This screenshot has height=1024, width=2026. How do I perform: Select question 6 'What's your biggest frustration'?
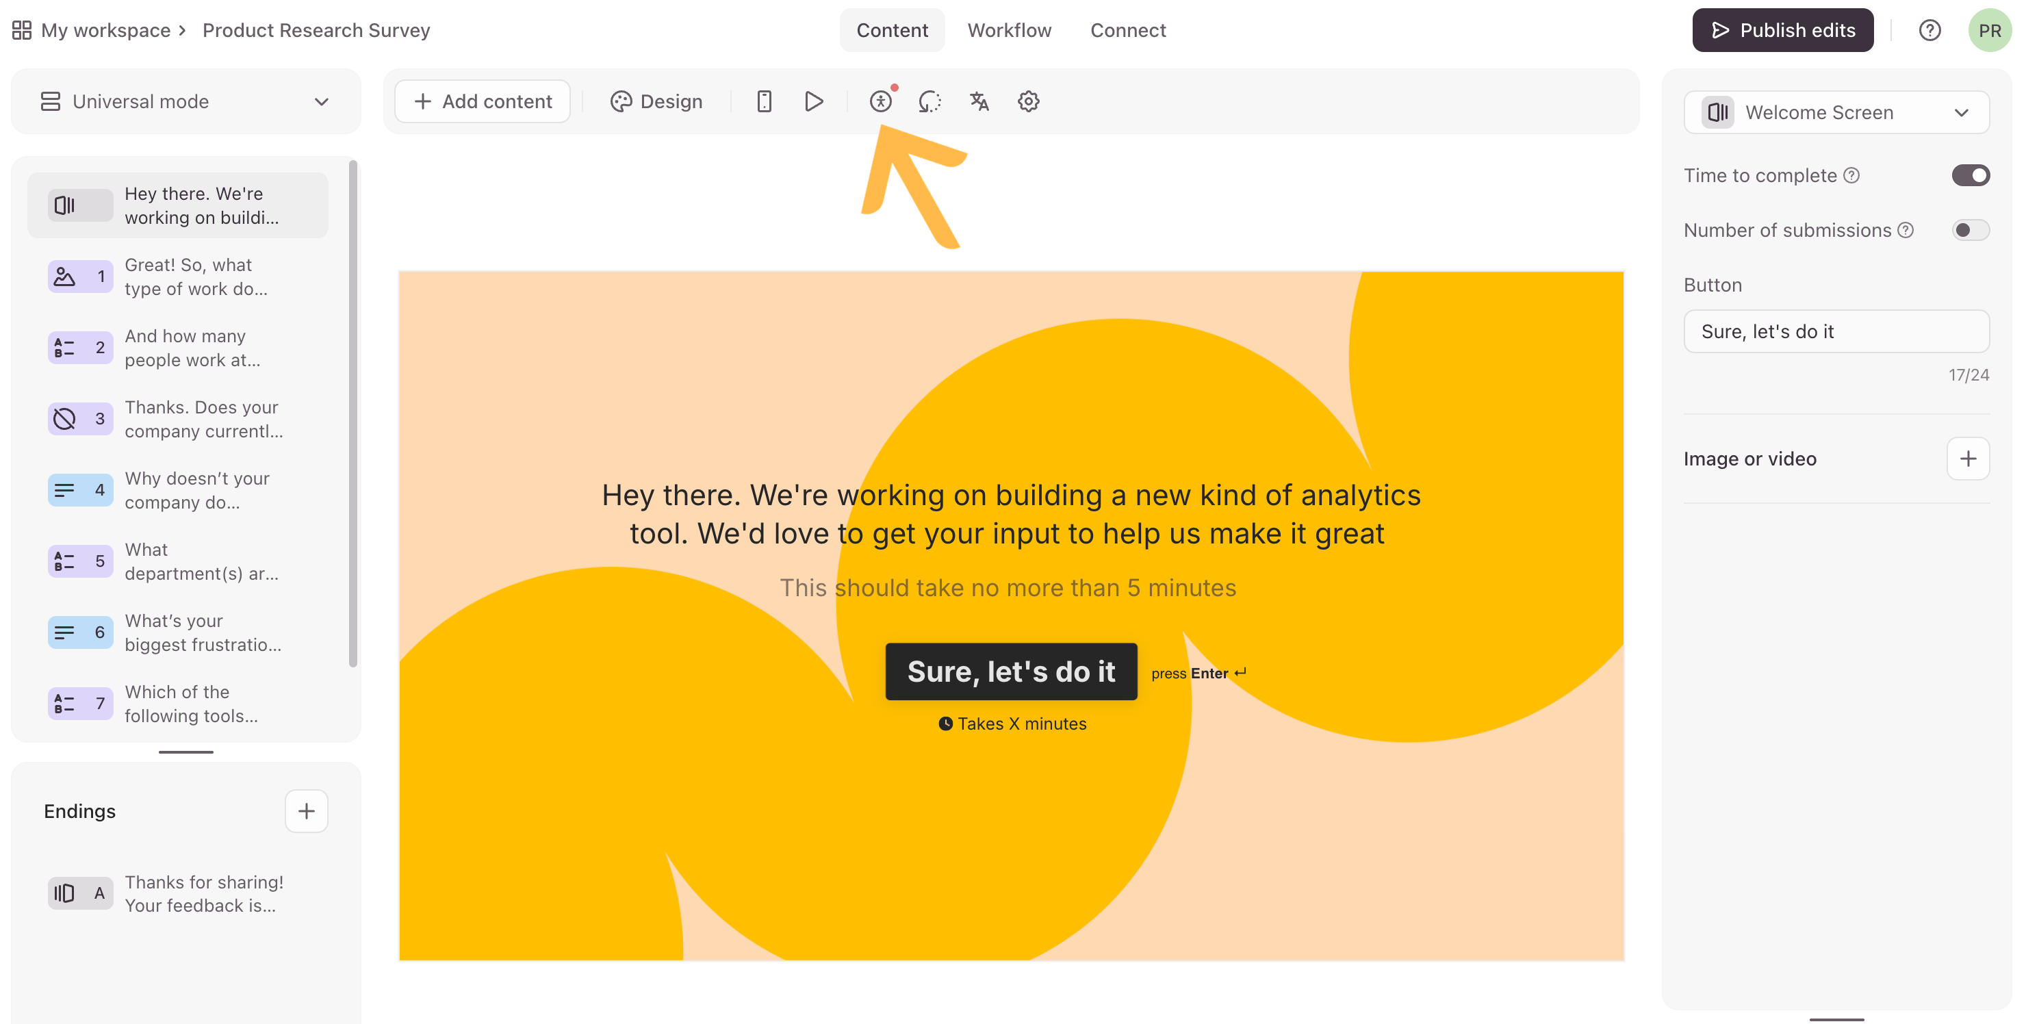click(178, 632)
